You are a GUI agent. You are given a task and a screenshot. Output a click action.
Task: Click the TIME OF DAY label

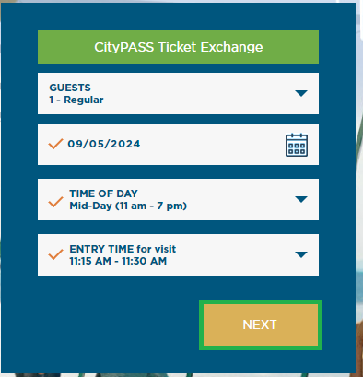tap(103, 194)
